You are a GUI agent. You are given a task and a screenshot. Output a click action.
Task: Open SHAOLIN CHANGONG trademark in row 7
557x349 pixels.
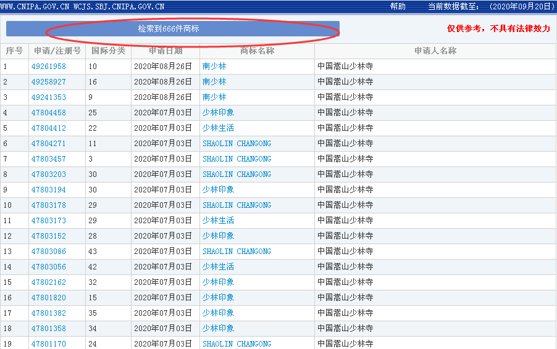[237, 159]
